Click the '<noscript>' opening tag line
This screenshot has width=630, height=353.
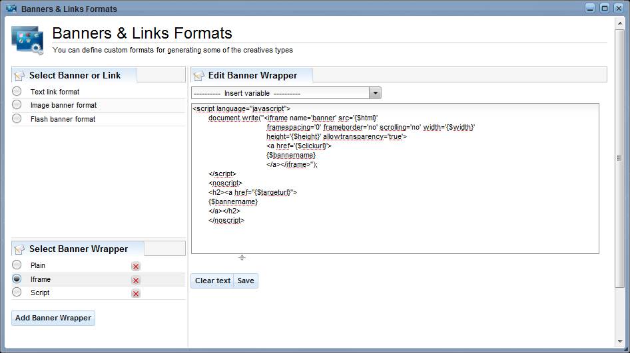click(x=225, y=183)
